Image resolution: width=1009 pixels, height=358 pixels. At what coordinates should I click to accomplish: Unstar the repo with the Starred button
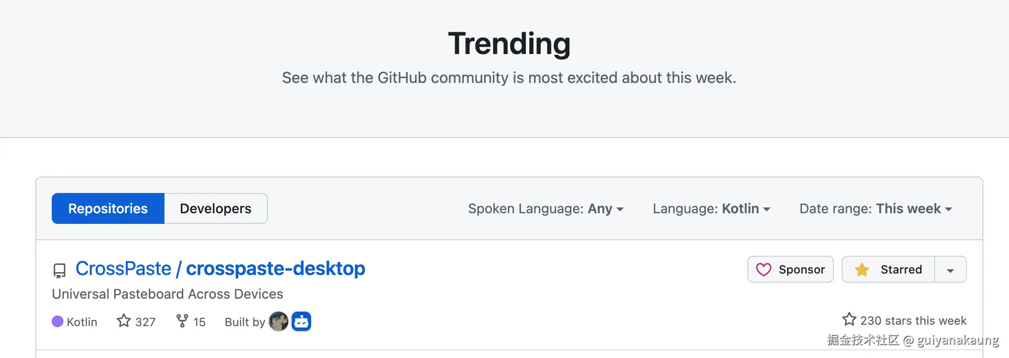[889, 269]
